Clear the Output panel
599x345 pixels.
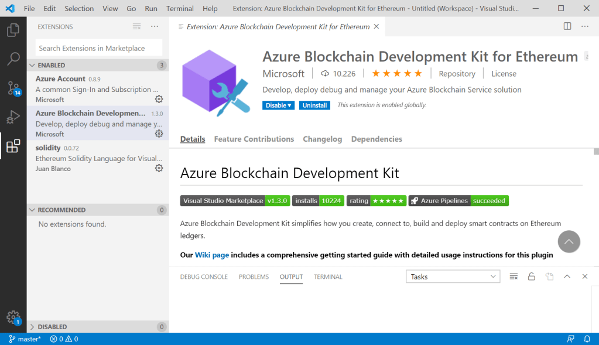[x=513, y=276]
